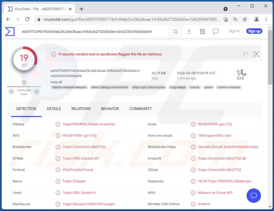Open the COMMUNITY tab
This screenshot has height=211, width=274.
(140, 109)
